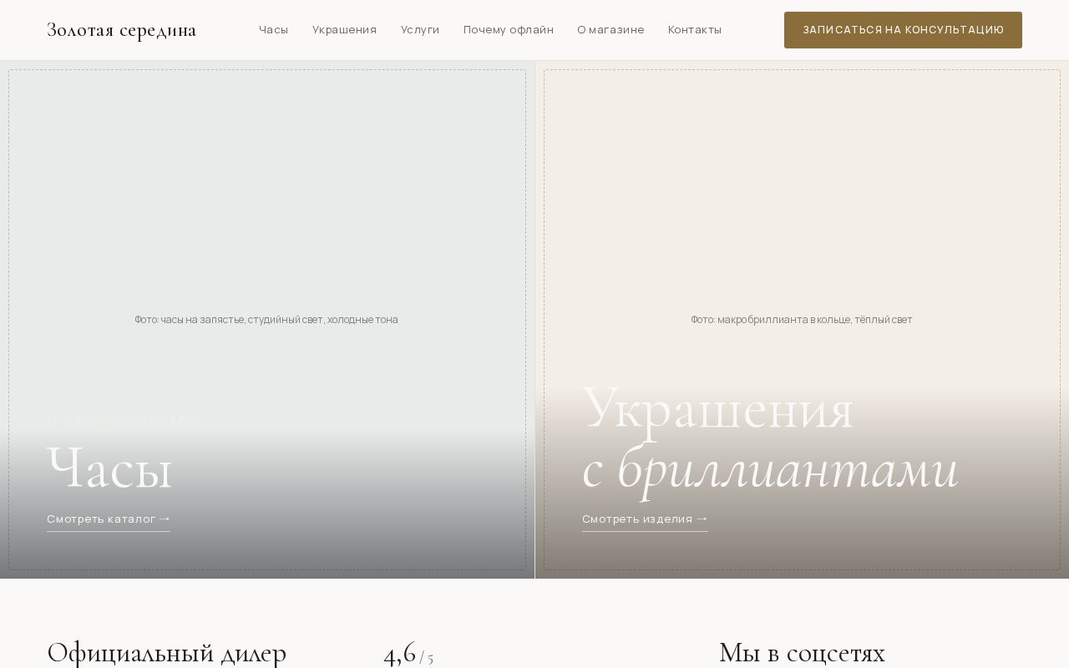Click the Официальный дилер heading
The height and width of the screenshot is (668, 1069).
[166, 653]
